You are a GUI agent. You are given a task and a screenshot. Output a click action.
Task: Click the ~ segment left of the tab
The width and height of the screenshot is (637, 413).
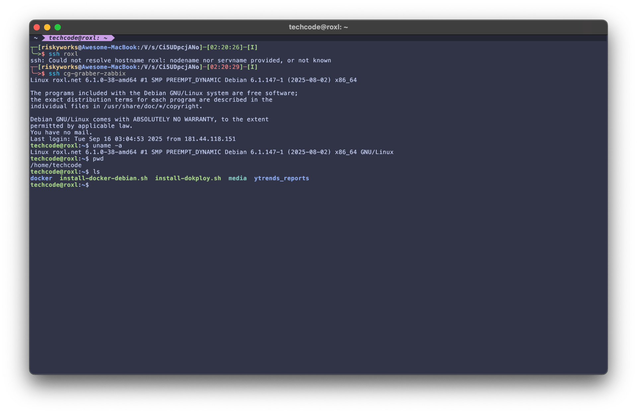coord(36,38)
